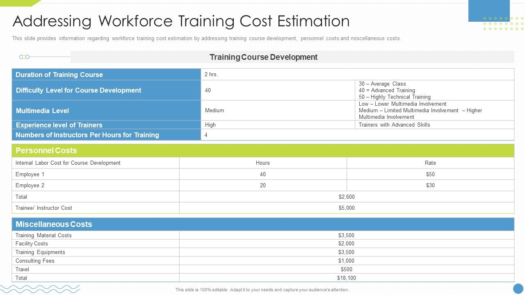525x295 pixels.
Task: Click the 'Personnel Costs' green section header
Action: 263,150
